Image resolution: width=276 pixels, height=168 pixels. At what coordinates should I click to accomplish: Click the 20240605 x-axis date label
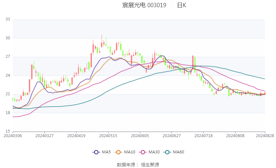[140, 136]
